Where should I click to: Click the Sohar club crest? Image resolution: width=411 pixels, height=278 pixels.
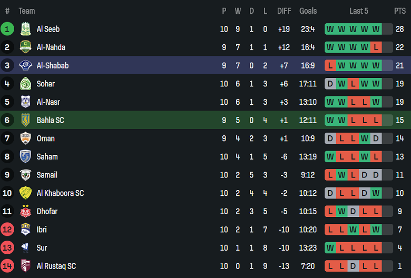coord(25,84)
